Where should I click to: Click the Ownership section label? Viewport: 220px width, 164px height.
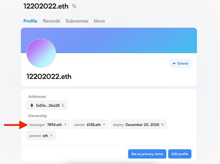point(37,116)
